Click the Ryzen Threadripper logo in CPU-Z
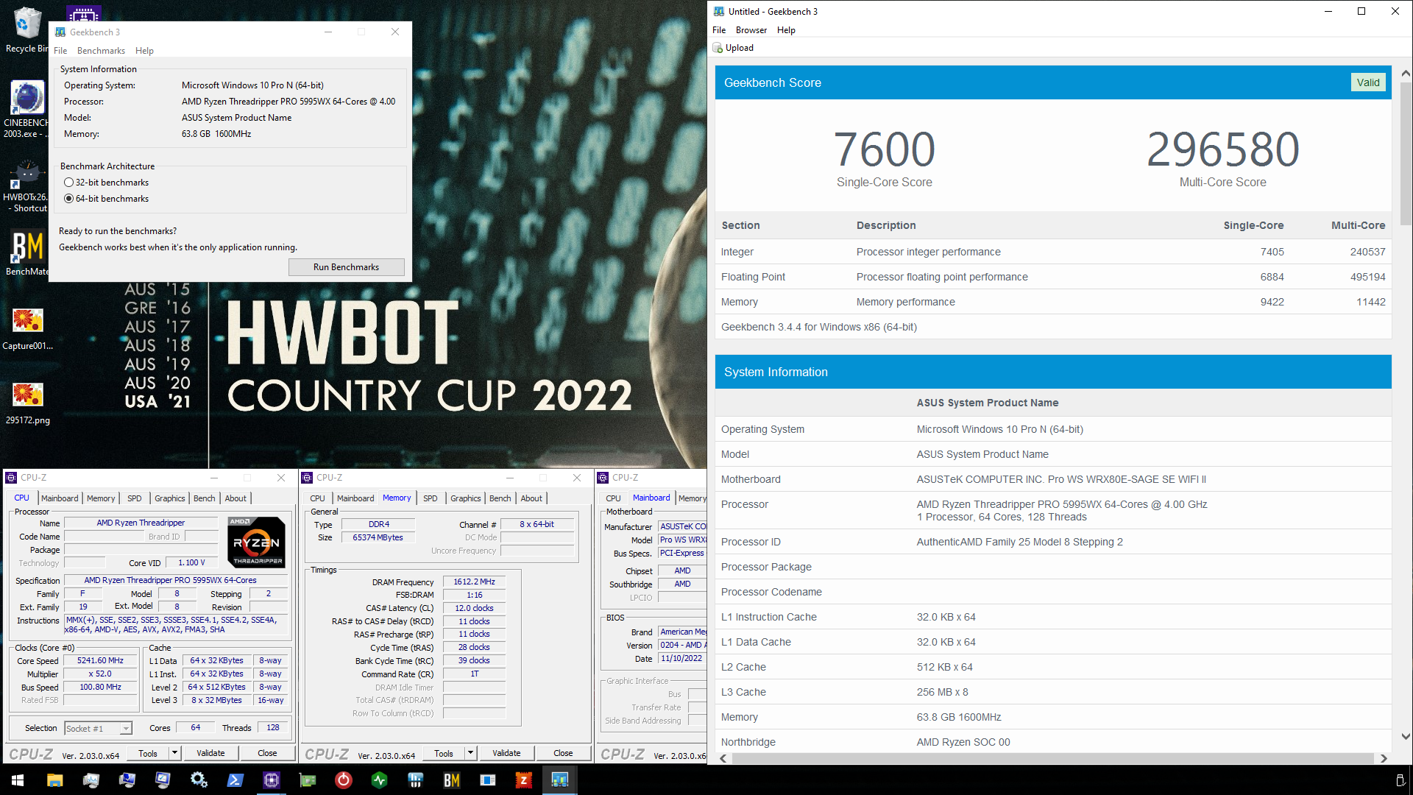The image size is (1413, 795). pyautogui.click(x=256, y=541)
